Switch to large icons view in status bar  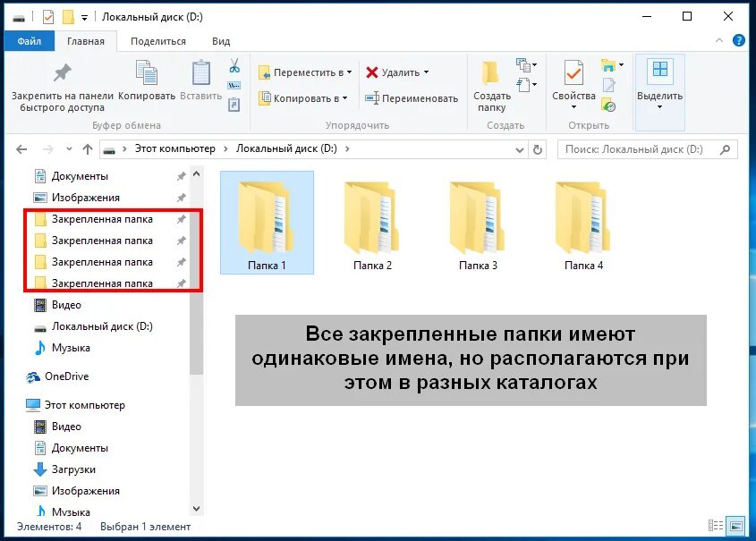[x=736, y=526]
